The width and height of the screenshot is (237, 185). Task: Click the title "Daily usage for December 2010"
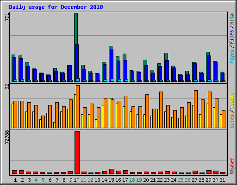(56, 7)
